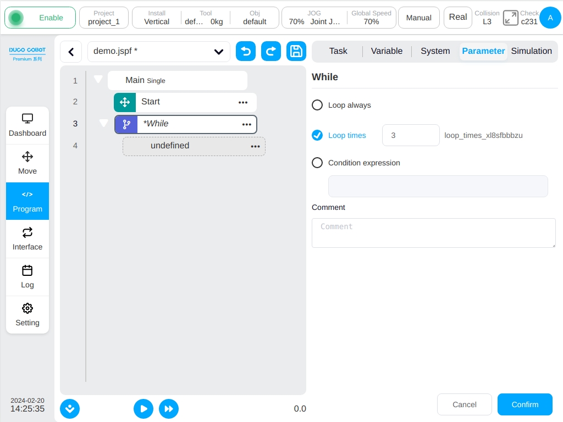The width and height of the screenshot is (563, 422).
Task: Open the undefined row options (three dots)
Action: pos(255,146)
